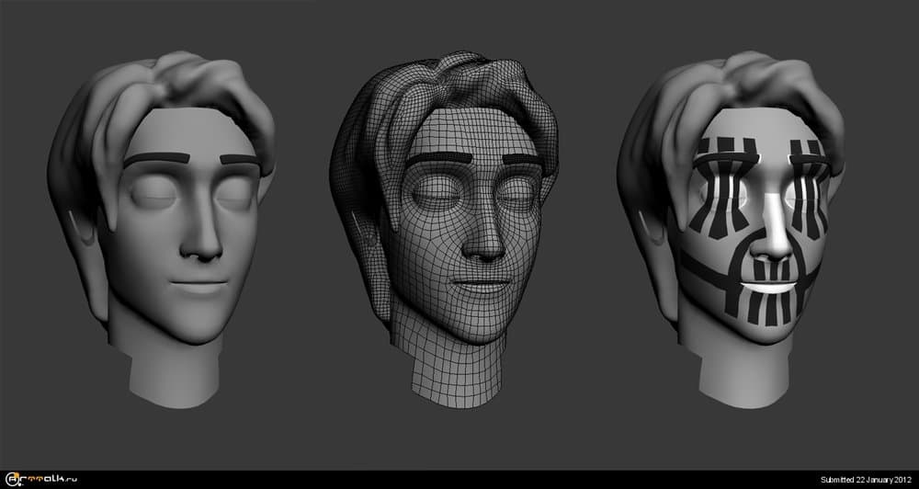Click the wireframe head's nose
Image resolution: width=919 pixels, height=489 pixels.
pyautogui.click(x=484, y=239)
